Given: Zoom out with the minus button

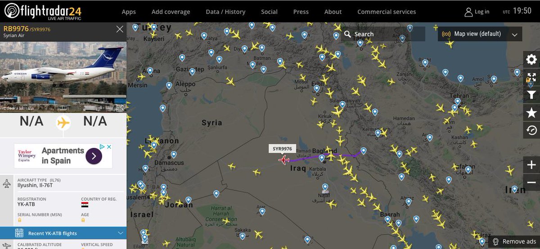Looking at the screenshot, I should pyautogui.click(x=531, y=182).
